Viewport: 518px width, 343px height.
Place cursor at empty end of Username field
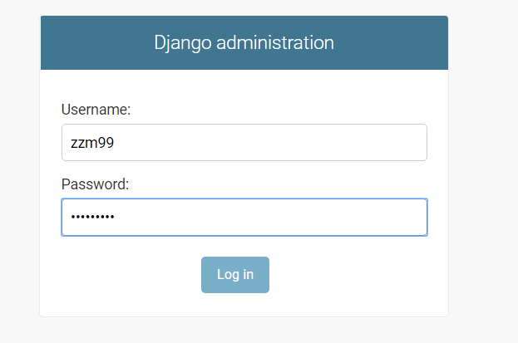click(x=333, y=143)
